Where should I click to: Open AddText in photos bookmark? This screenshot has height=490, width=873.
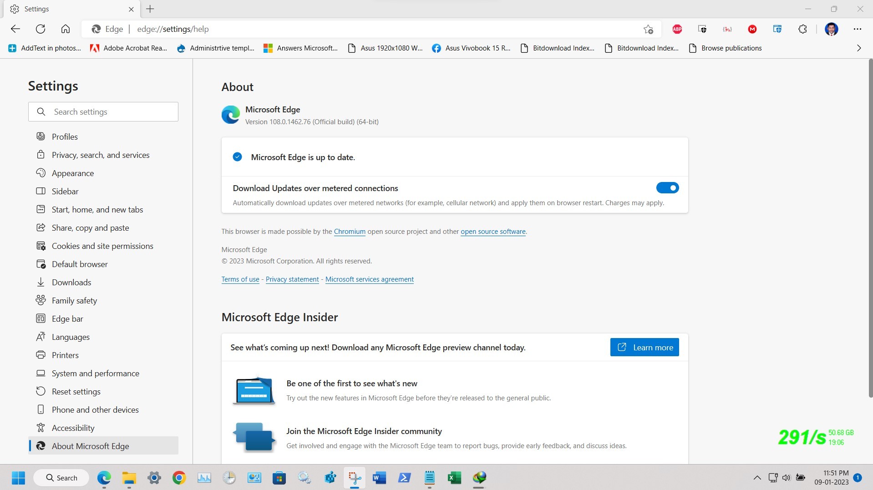(45, 48)
